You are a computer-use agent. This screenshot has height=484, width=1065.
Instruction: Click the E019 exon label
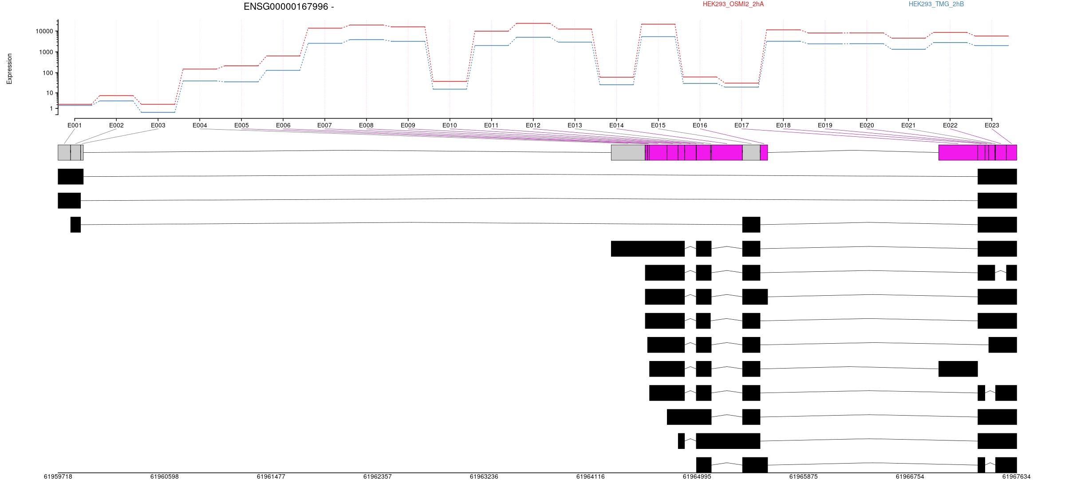tap(825, 125)
